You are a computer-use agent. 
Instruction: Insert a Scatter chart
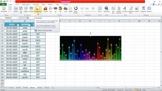pos(71,10)
